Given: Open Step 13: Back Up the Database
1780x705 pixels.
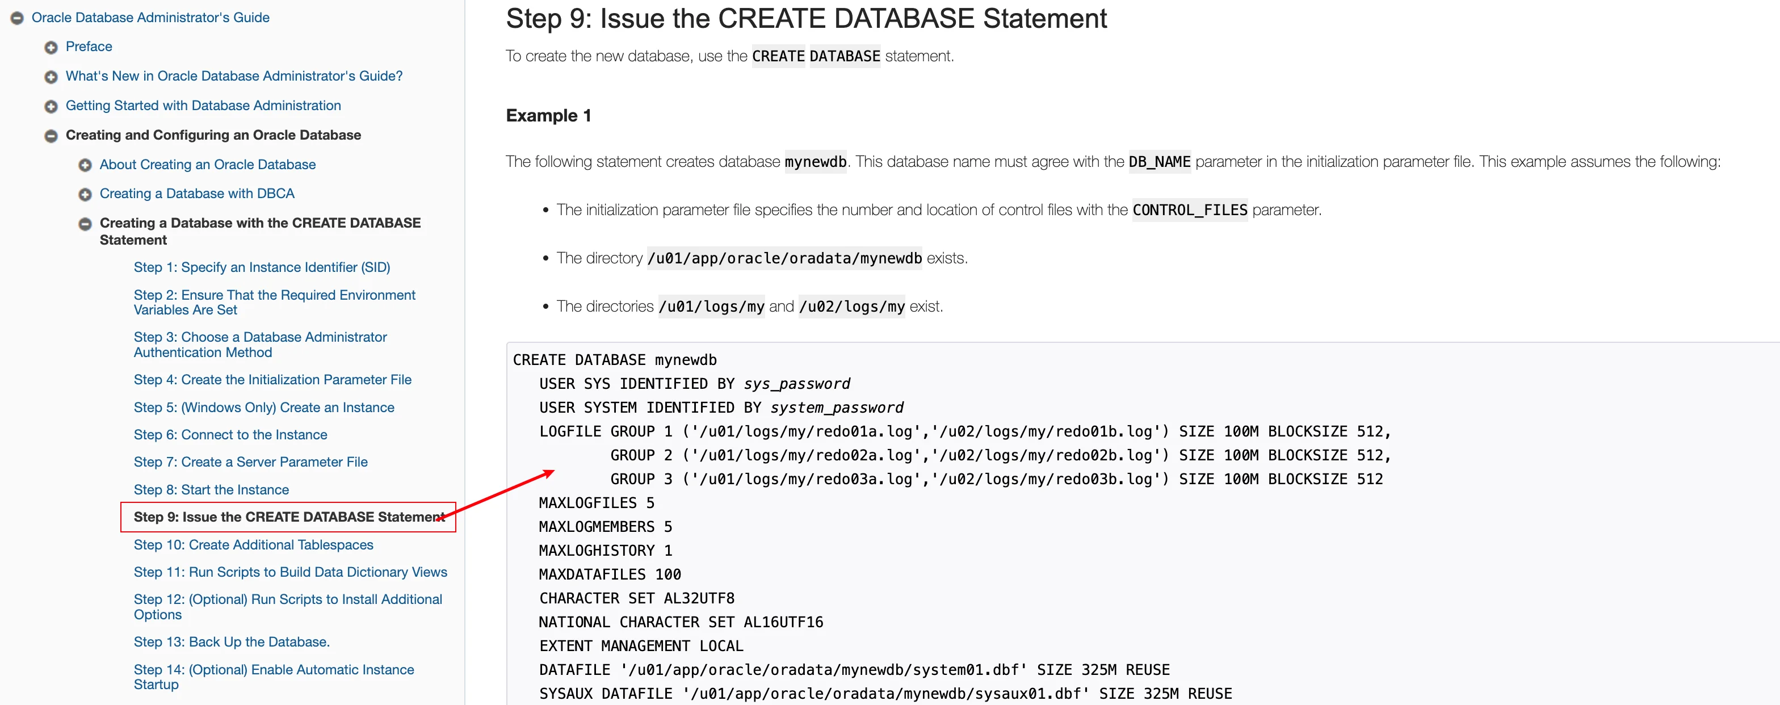Looking at the screenshot, I should [232, 641].
